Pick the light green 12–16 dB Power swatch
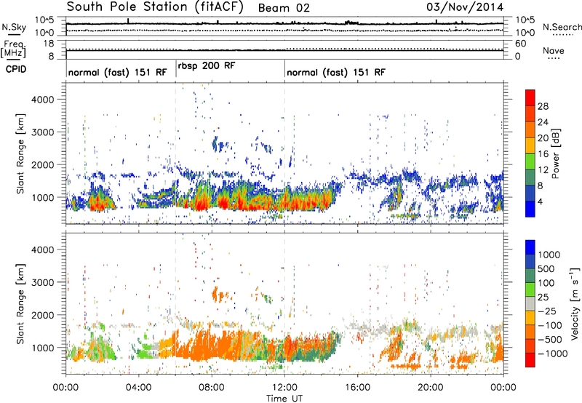This screenshot has height=403, width=582. (530, 161)
